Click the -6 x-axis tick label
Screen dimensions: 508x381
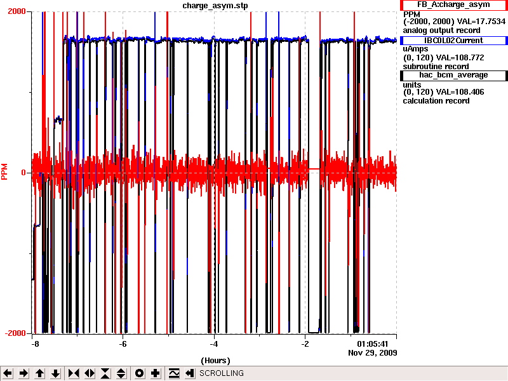pos(123,344)
